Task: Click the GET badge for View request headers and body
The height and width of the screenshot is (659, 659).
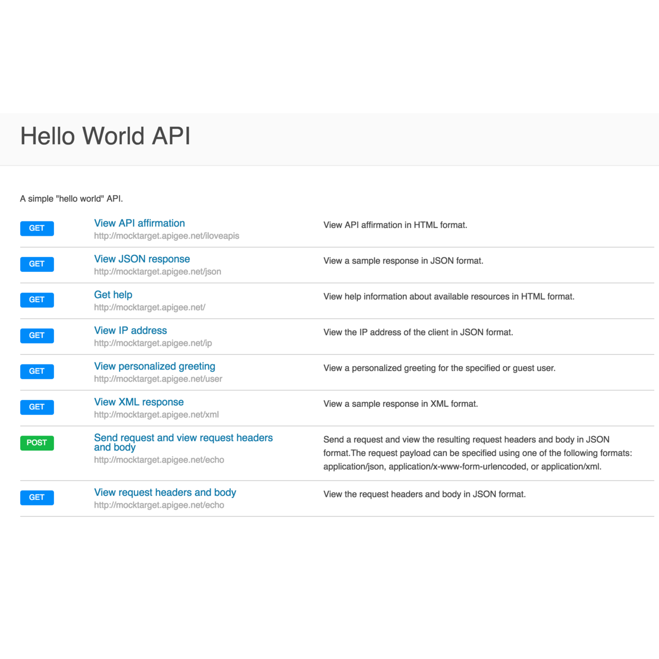Action: (x=37, y=497)
